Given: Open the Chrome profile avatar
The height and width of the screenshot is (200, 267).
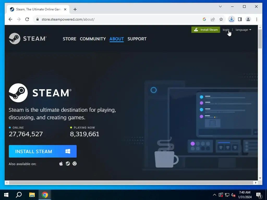Looking at the screenshot, I should pyautogui.click(x=248, y=19).
